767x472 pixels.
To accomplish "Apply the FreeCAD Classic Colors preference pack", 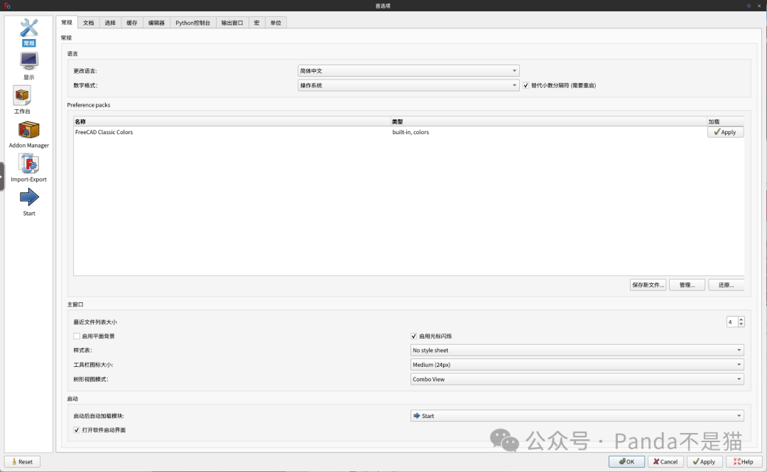I will point(725,132).
